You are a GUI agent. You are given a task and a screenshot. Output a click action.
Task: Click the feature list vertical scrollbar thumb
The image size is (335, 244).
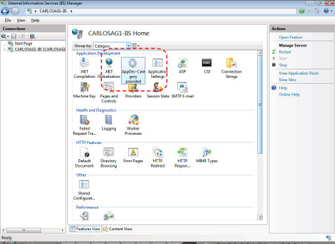pos(260,105)
